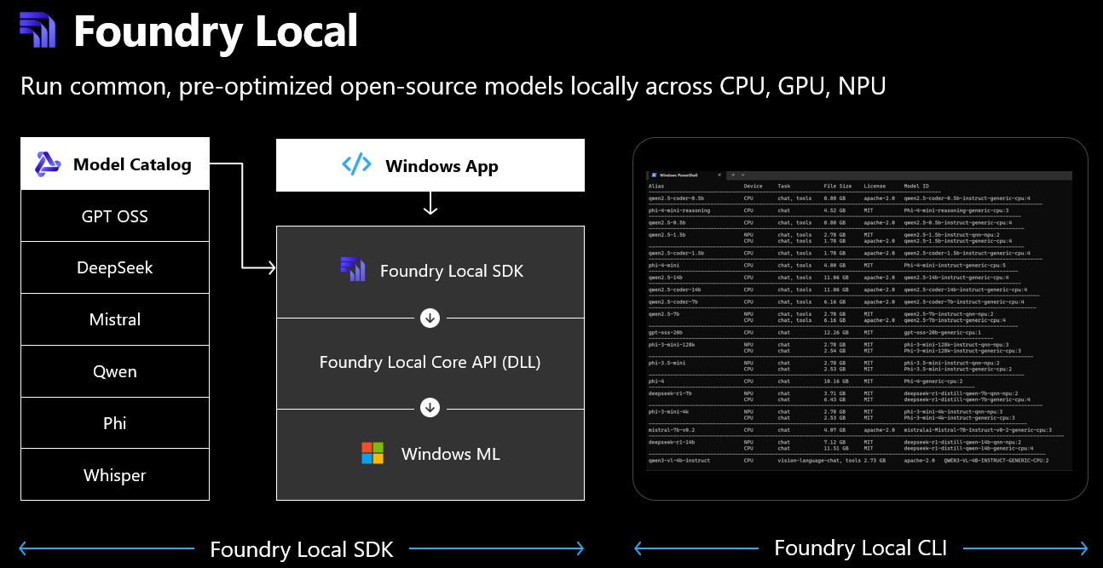
Task: Click the License column header in the terminal
Action: (875, 186)
